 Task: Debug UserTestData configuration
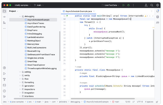(x=128, y=5)
